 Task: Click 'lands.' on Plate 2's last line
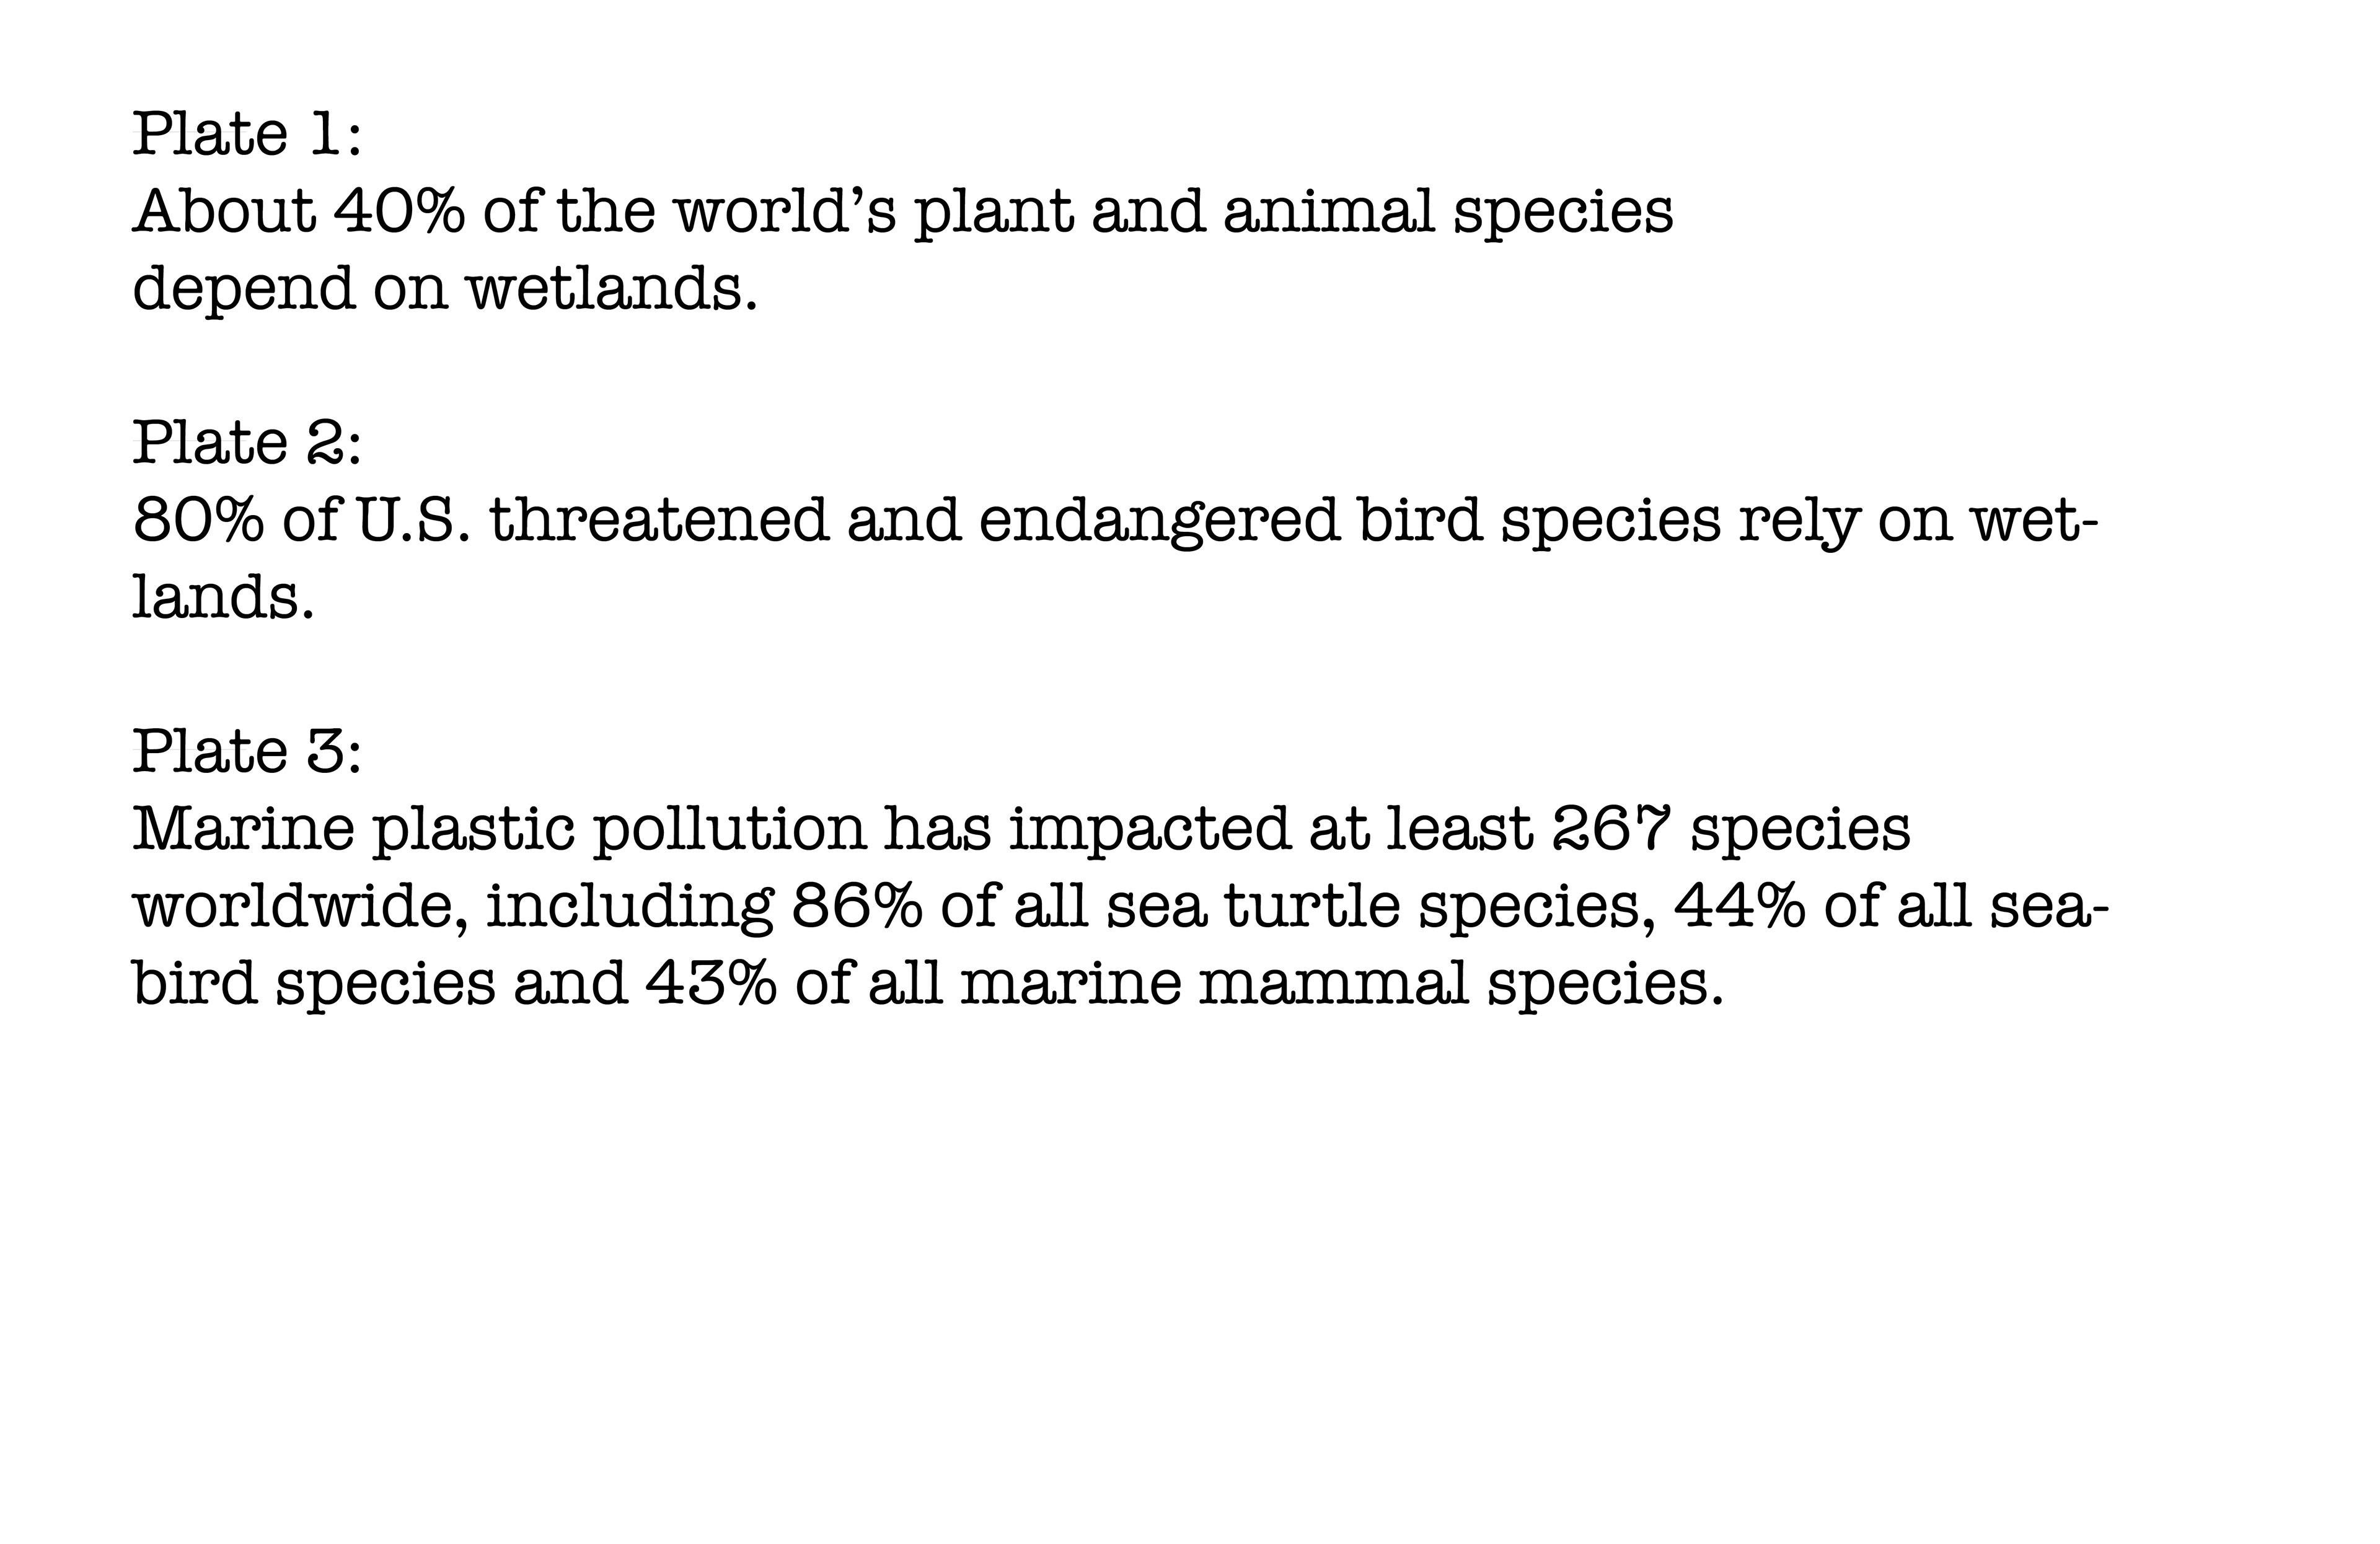pos(223,597)
